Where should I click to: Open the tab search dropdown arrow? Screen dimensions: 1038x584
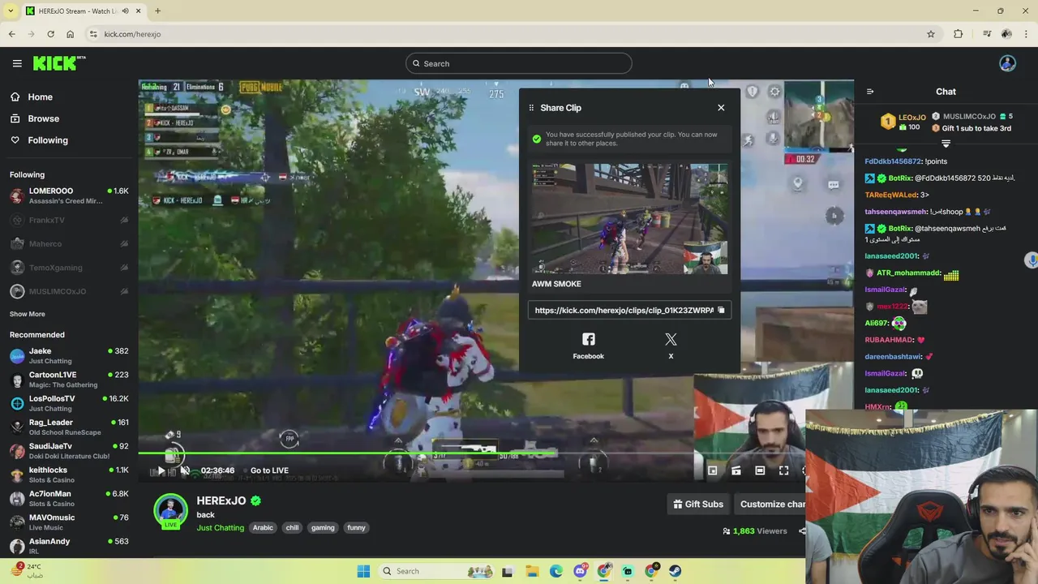11,11
